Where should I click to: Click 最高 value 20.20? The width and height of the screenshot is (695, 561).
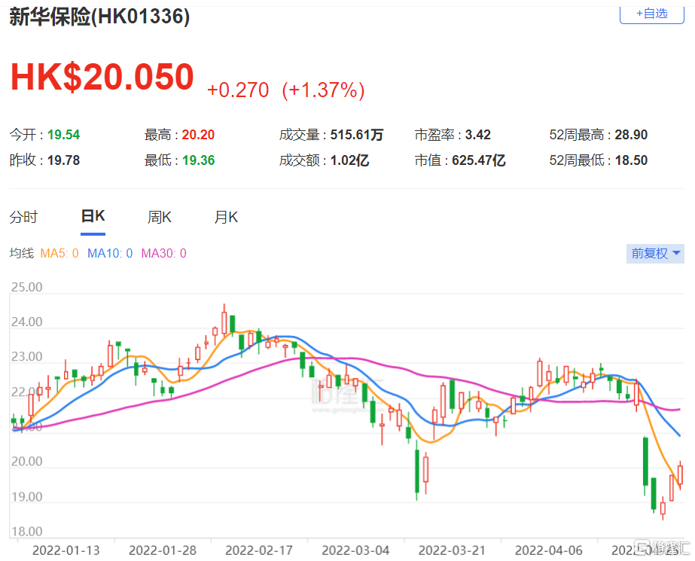pyautogui.click(x=198, y=135)
